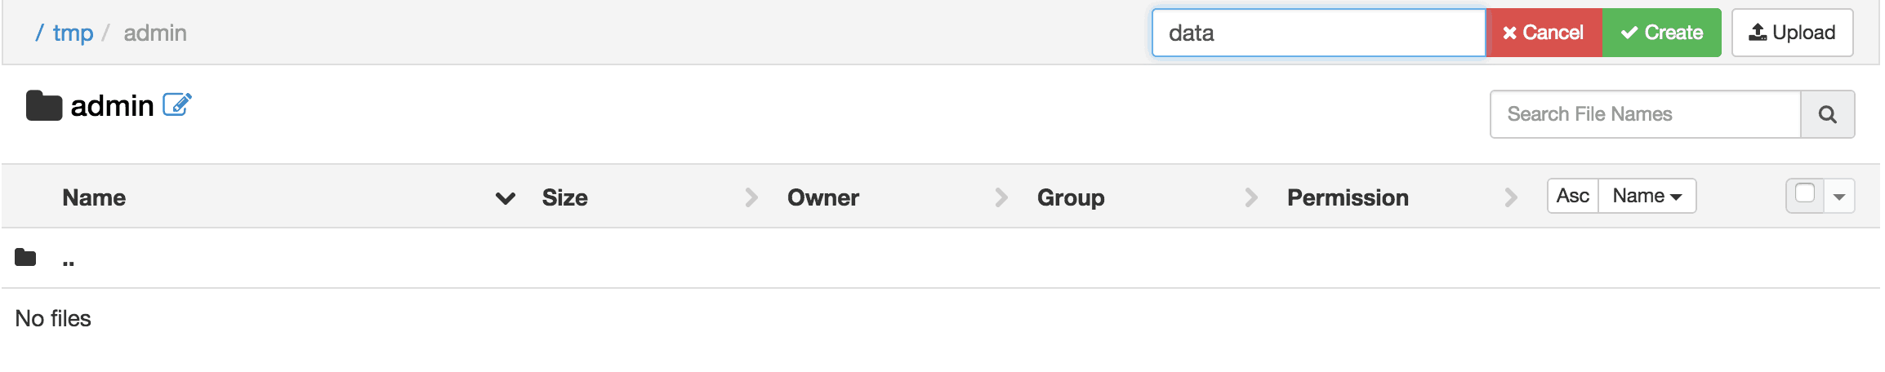This screenshot has width=1885, height=372.
Task: Open root slash in breadcrumb
Action: (39, 33)
